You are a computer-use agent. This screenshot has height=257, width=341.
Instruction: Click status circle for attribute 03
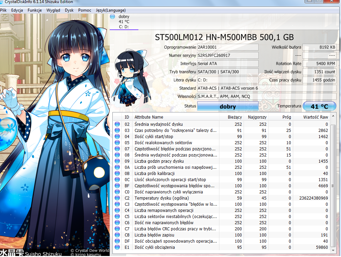click(117, 130)
